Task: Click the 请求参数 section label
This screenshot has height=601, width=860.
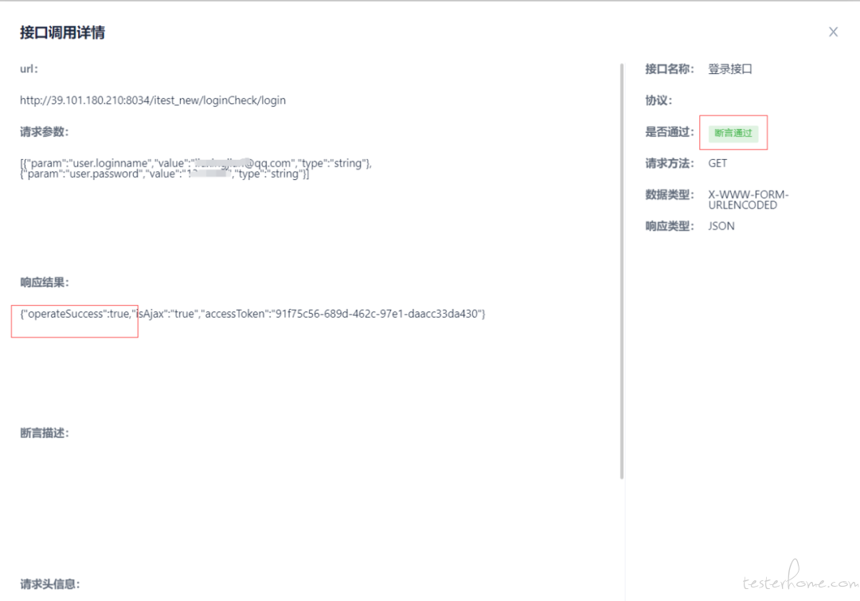Action: [45, 132]
